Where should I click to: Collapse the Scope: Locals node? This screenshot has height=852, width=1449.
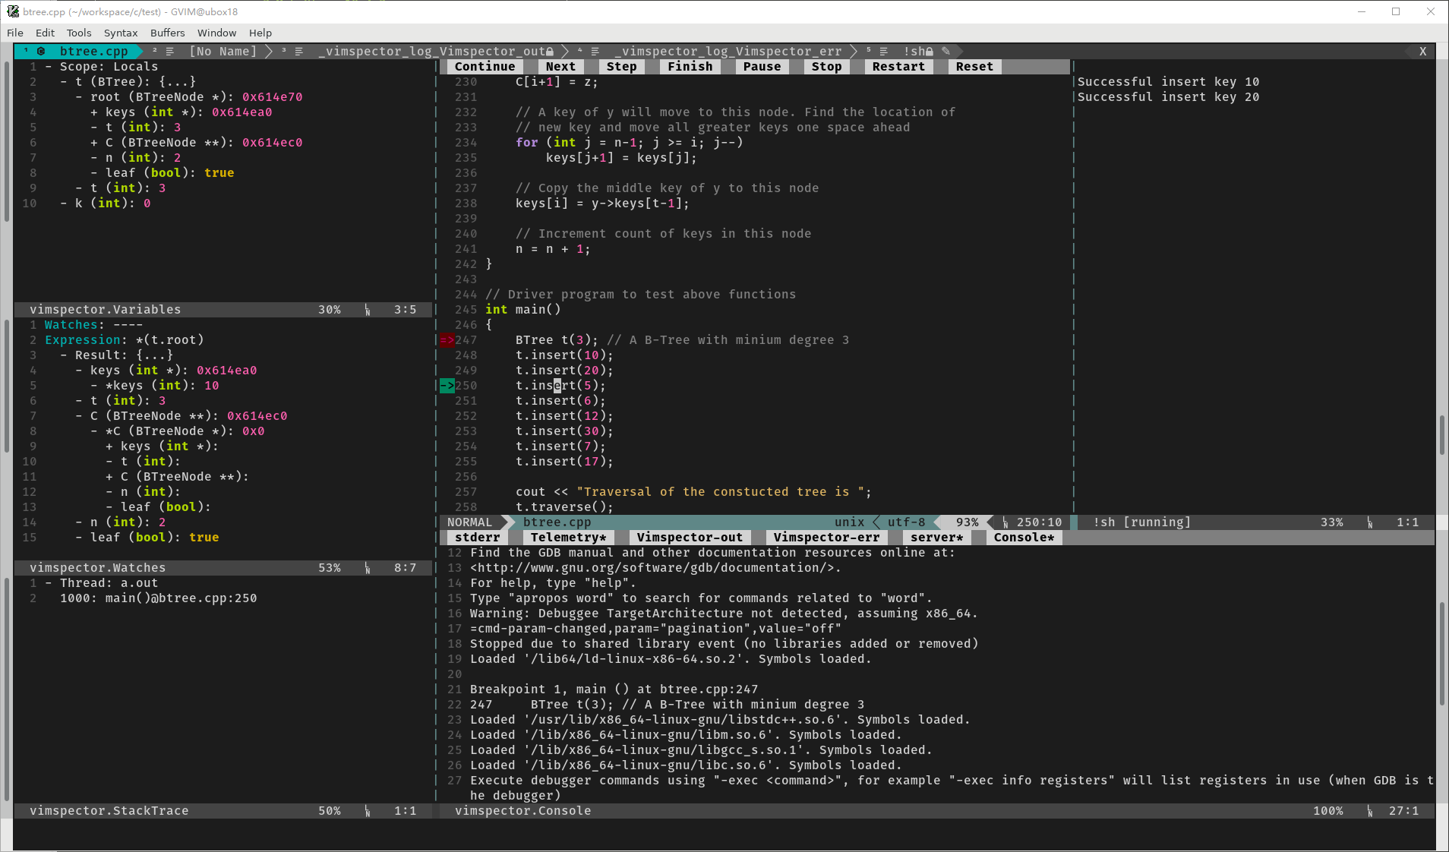coord(49,67)
